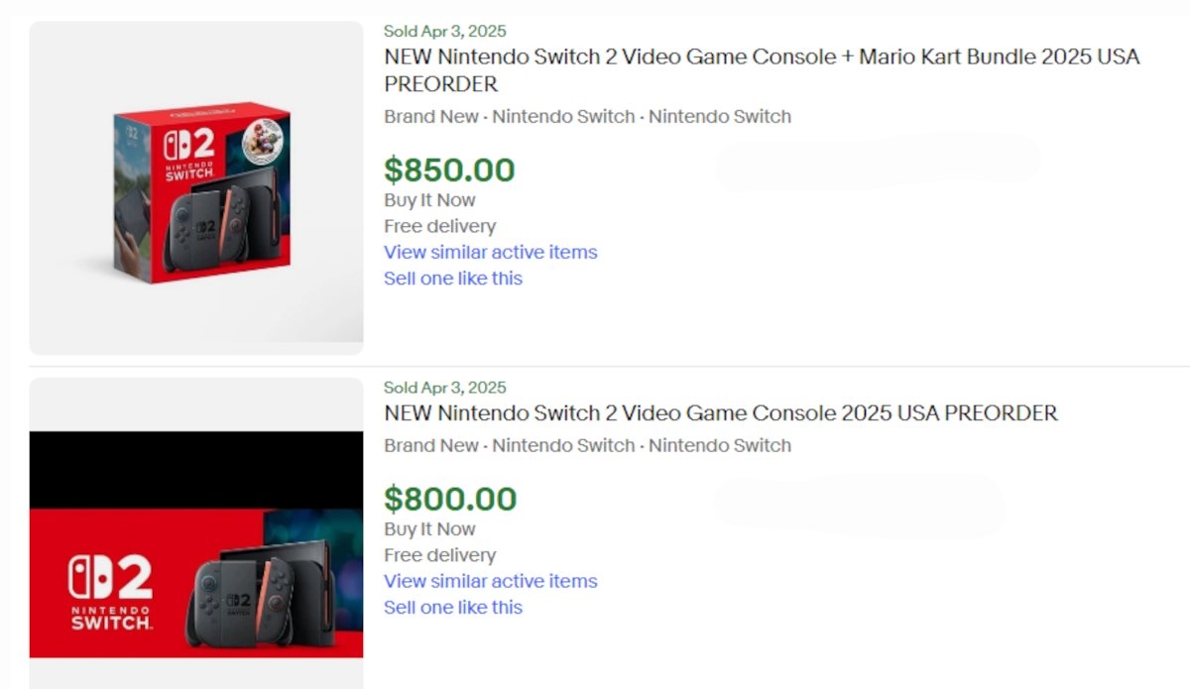View similar active items for $850 listing

coord(491,252)
